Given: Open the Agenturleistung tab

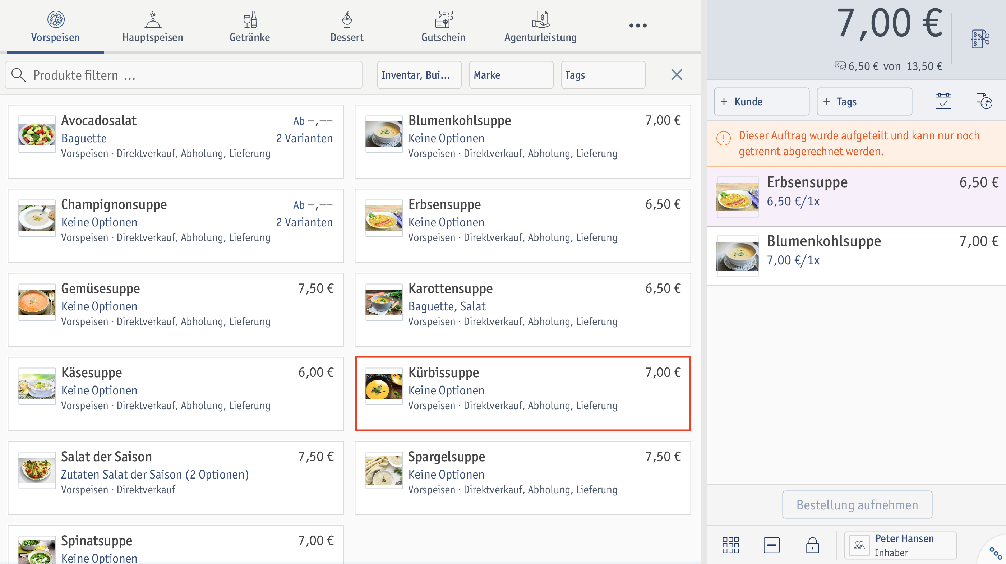Looking at the screenshot, I should (540, 27).
